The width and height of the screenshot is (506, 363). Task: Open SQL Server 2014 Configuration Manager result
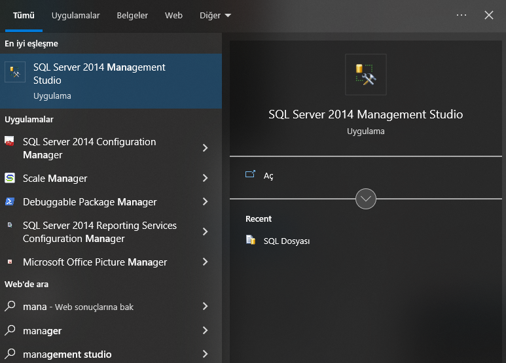111,148
